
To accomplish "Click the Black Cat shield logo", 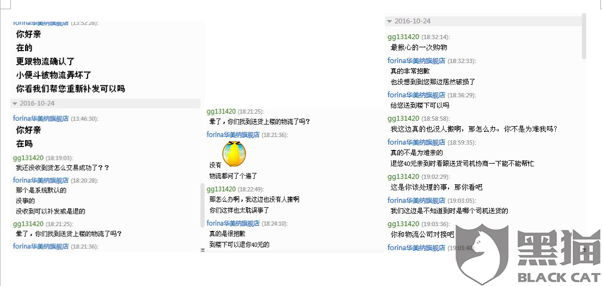I will click(482, 254).
